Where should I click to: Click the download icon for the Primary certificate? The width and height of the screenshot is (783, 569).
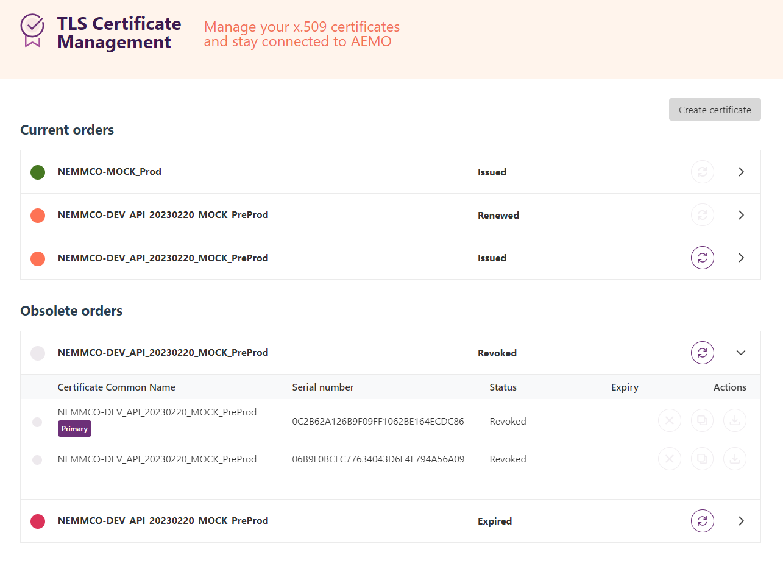click(735, 420)
